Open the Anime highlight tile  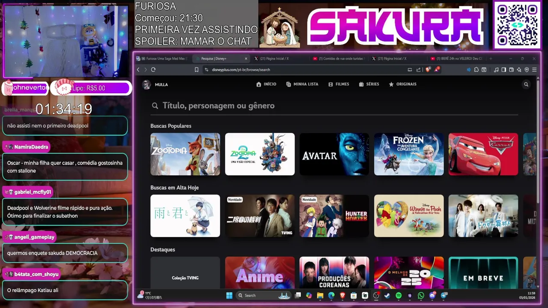click(x=260, y=273)
